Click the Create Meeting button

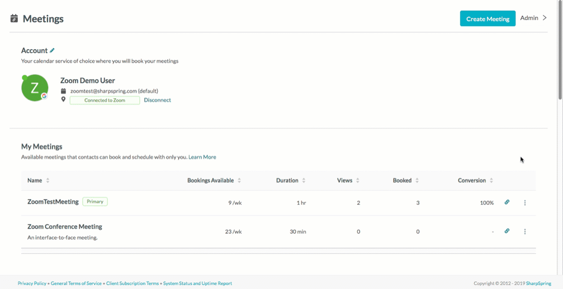click(x=488, y=18)
